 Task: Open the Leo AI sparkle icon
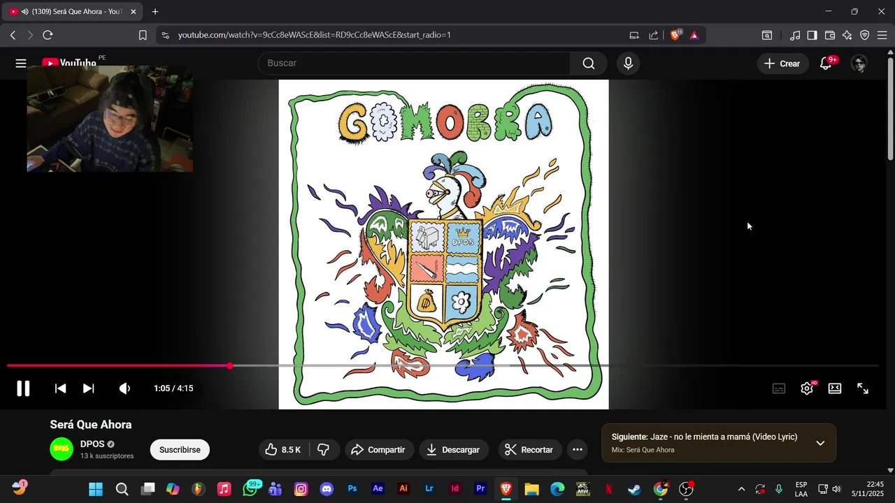point(847,35)
